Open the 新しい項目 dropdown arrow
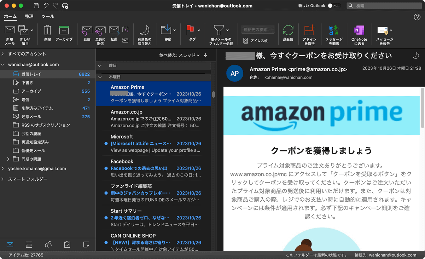The width and height of the screenshot is (425, 259). (32, 30)
